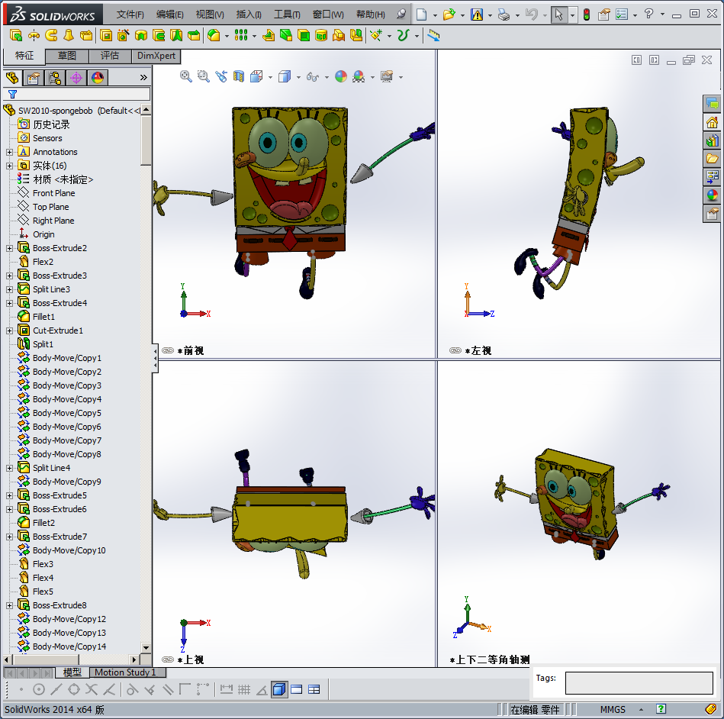This screenshot has height=719, width=724.
Task: Click the Display Style cube icon
Action: [285, 76]
